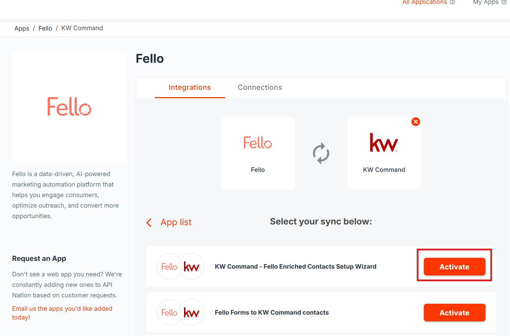Click Fello-KW icon on Enriched Contacts row
Image resolution: width=510 pixels, height=336 pixels.
181,267
